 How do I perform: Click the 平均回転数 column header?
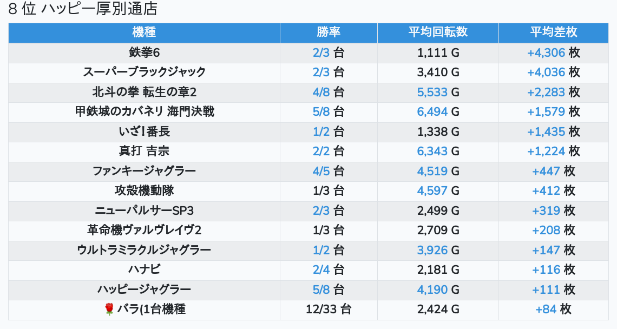[438, 32]
